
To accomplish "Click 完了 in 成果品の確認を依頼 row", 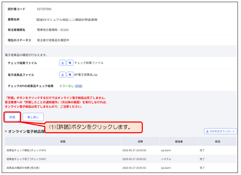I will pos(202,168).
